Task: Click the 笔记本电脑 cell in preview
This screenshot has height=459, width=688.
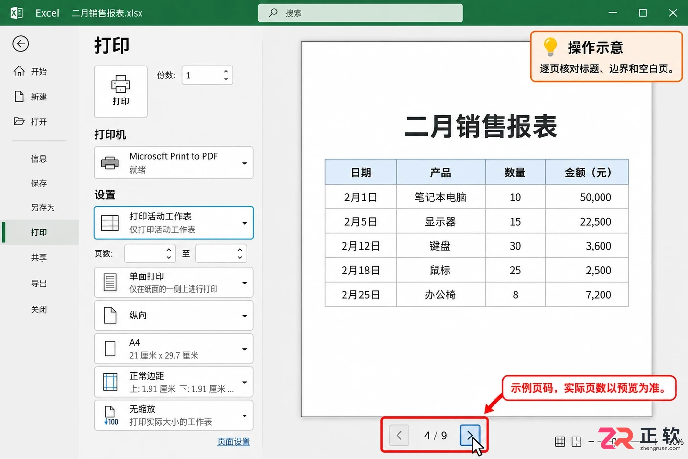Action: coord(441,197)
